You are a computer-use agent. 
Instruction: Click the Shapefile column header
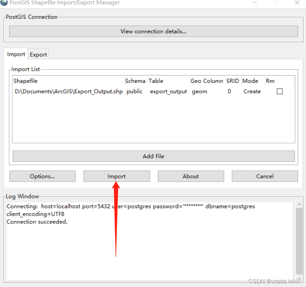pyautogui.click(x=68, y=81)
